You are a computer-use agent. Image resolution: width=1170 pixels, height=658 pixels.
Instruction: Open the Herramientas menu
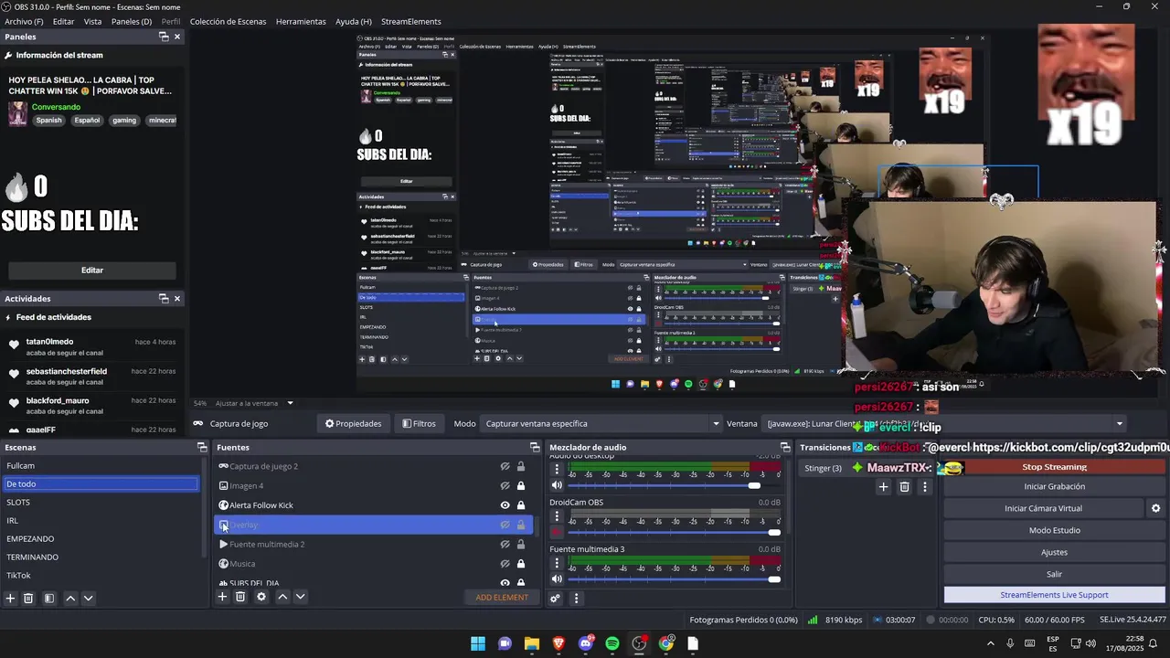(301, 21)
